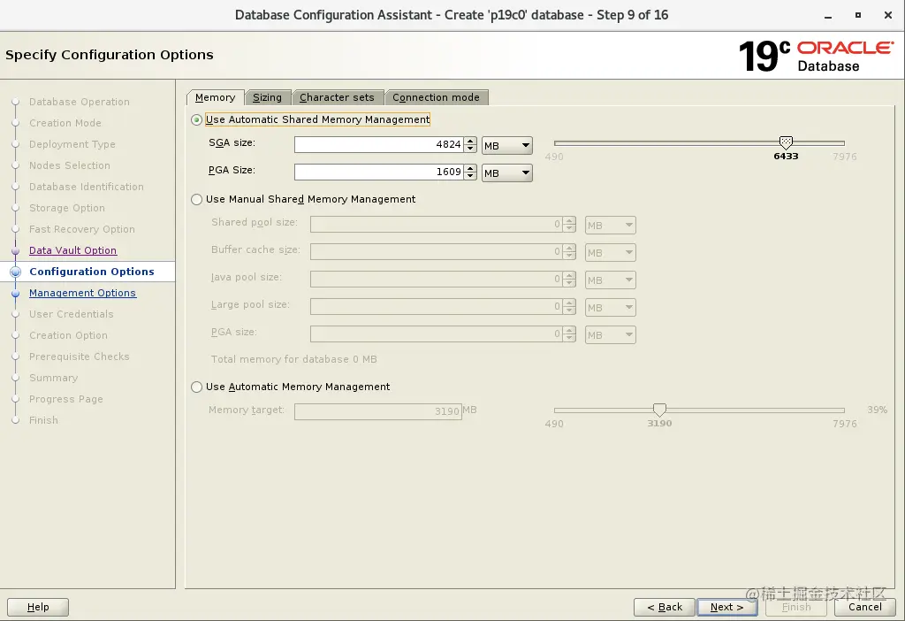Click the Nodes Selection step

[69, 165]
